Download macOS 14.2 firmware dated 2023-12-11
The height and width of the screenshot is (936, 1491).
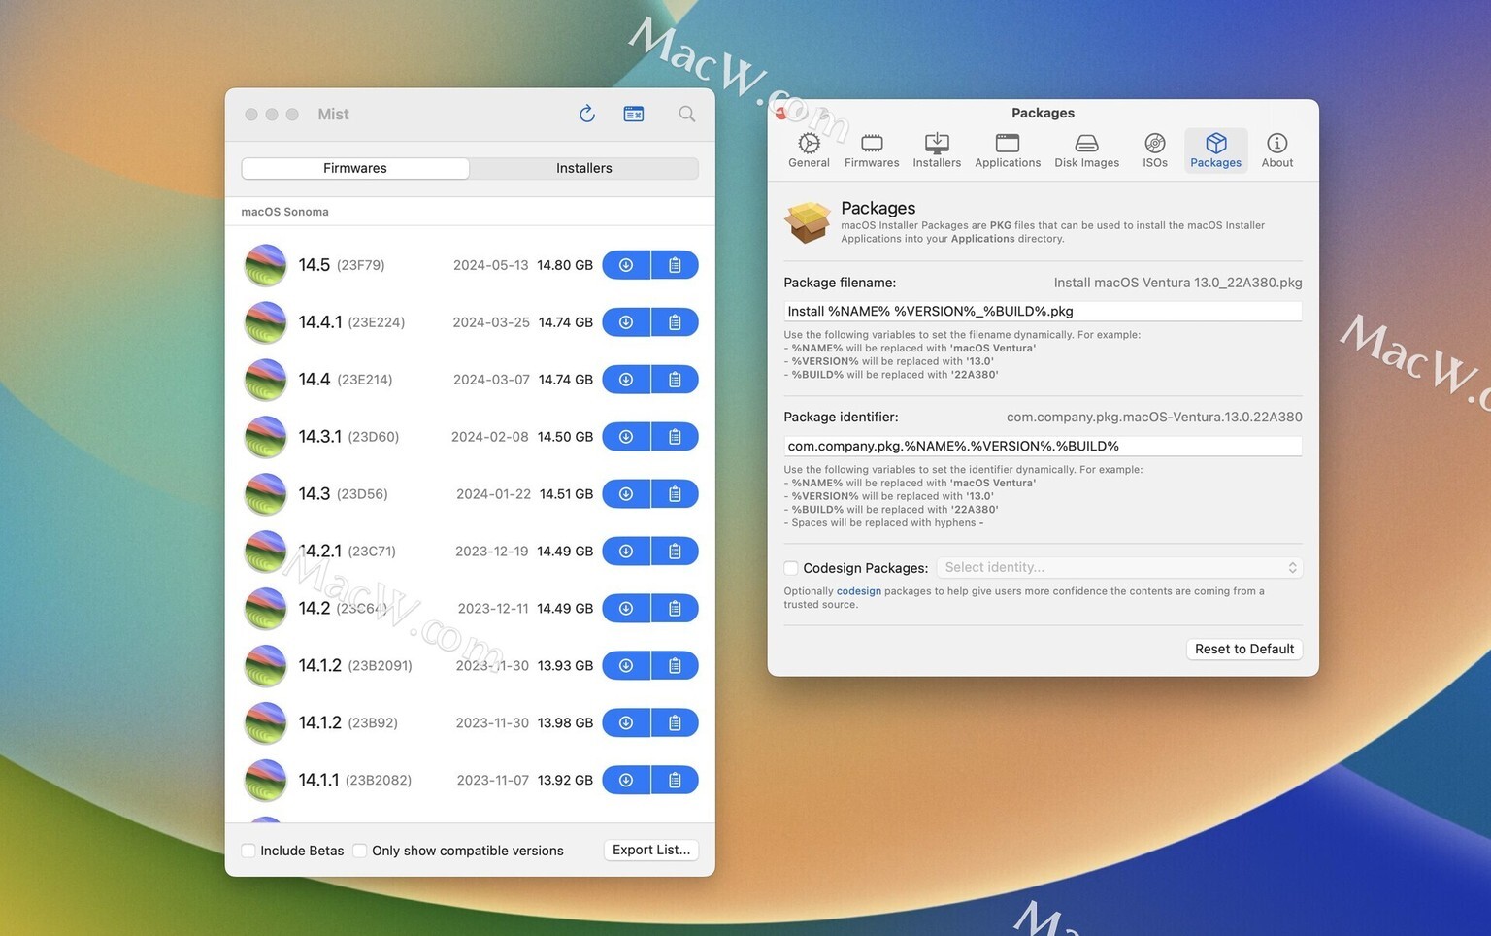click(x=626, y=609)
